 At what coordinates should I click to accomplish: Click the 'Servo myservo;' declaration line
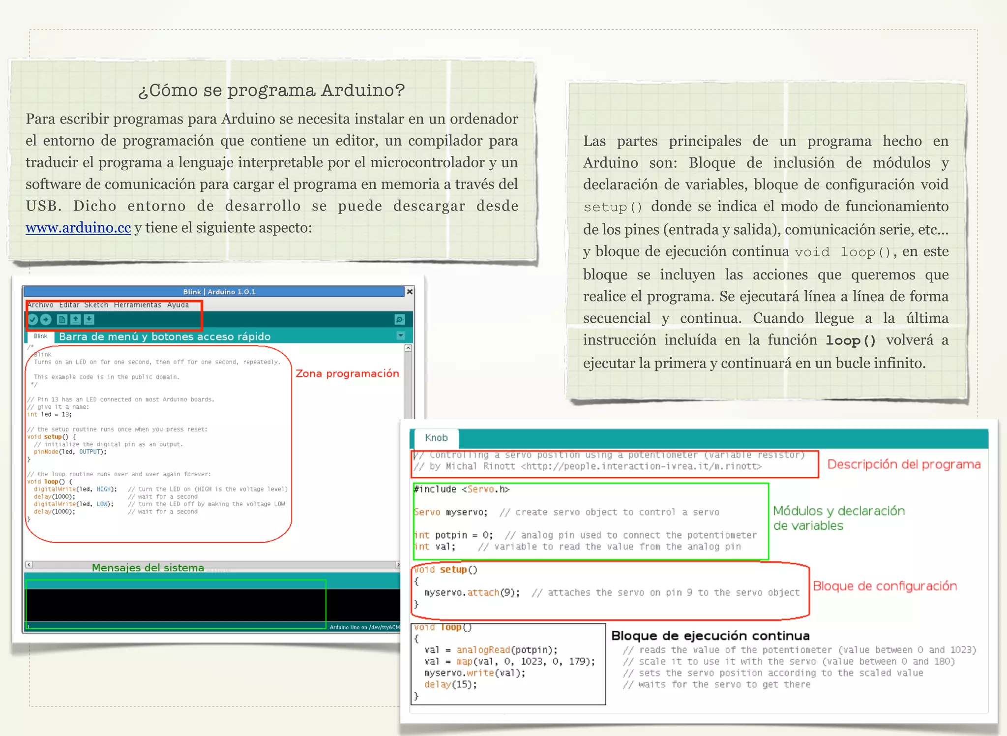[x=451, y=513]
